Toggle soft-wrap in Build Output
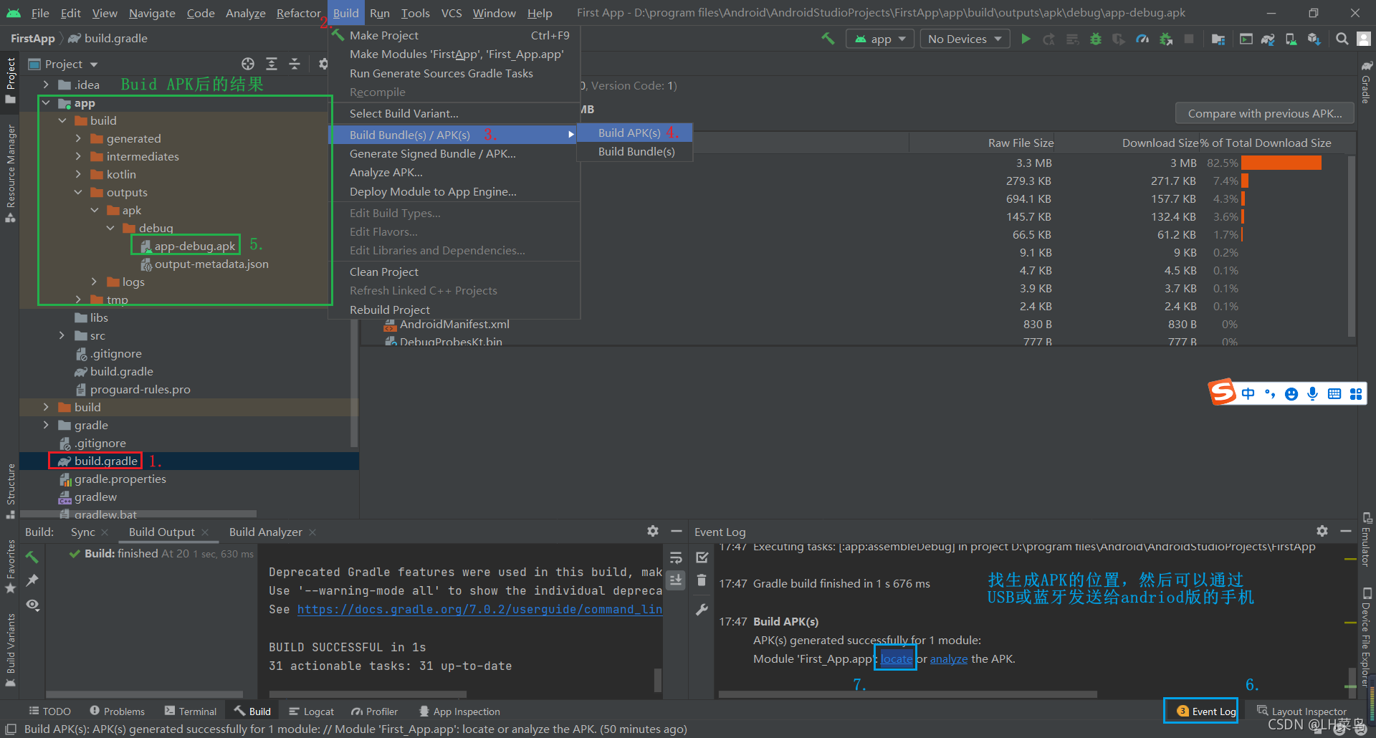Screen dimensions: 1376x738 click(676, 557)
